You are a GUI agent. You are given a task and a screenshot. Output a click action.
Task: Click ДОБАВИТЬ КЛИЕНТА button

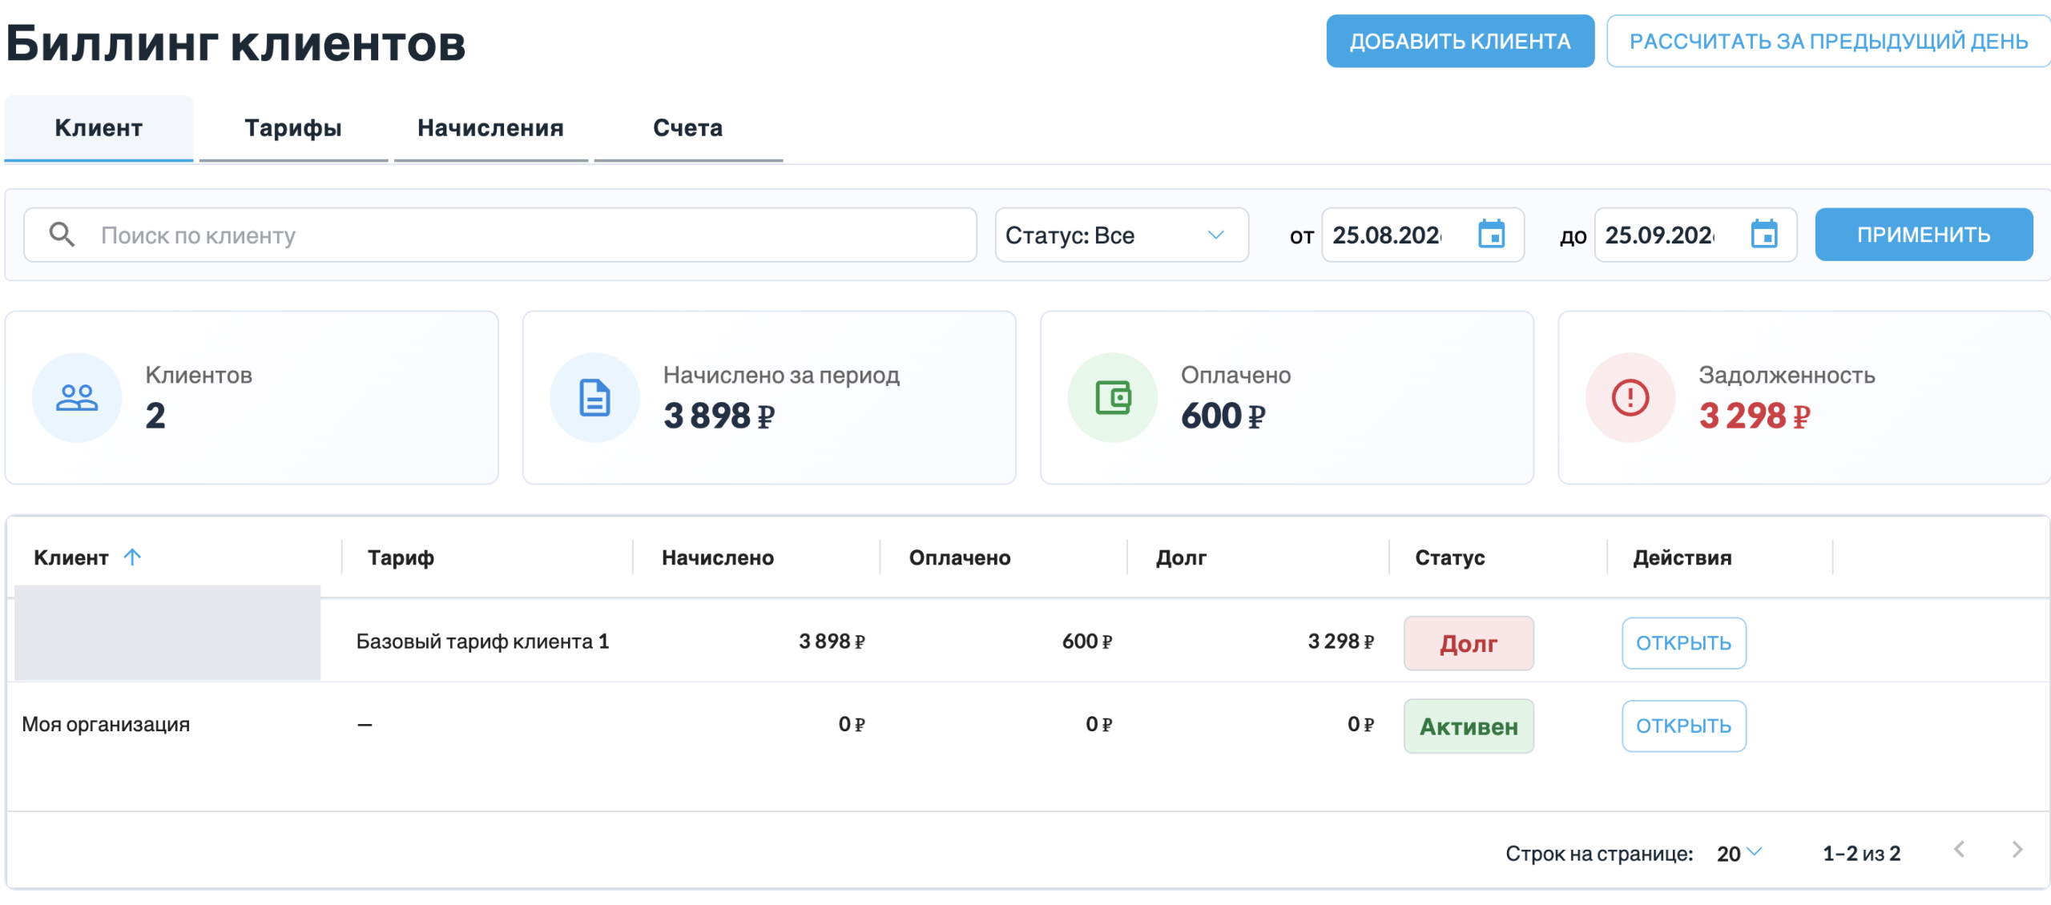coord(1460,41)
